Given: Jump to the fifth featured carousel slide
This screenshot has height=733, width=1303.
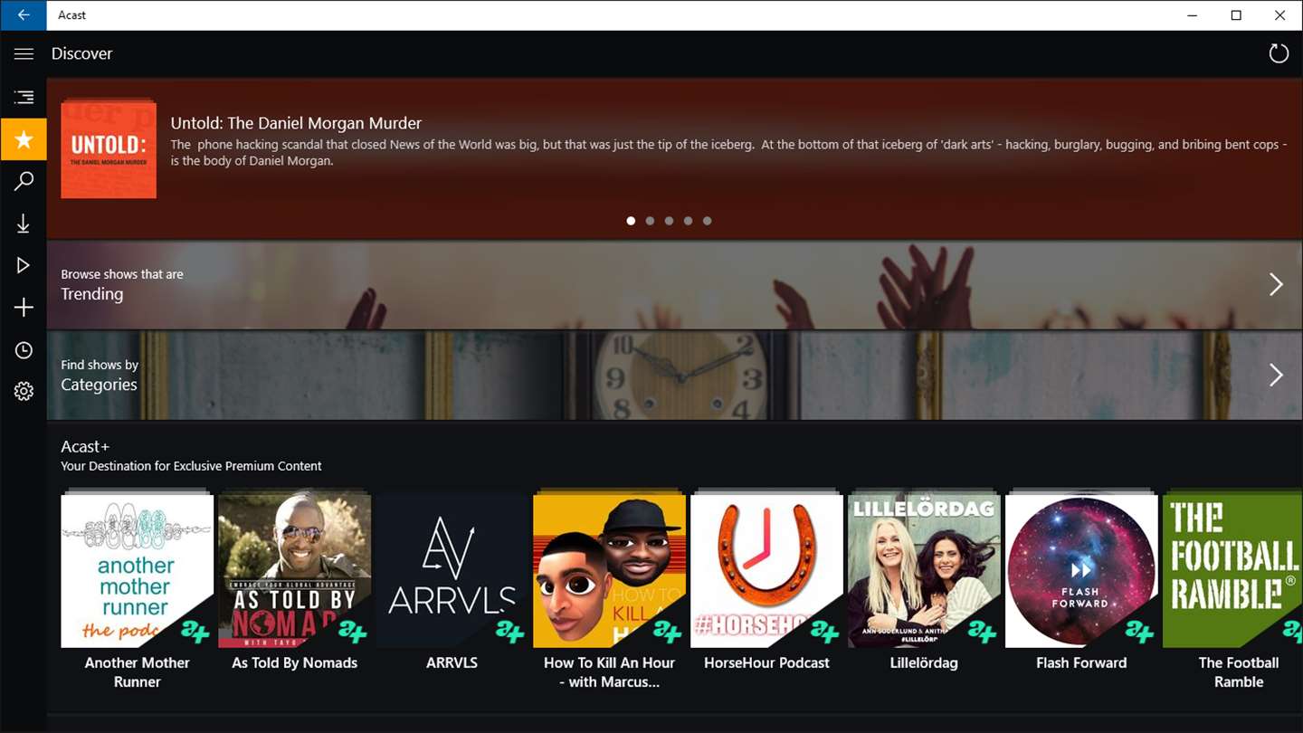Looking at the screenshot, I should pyautogui.click(x=707, y=221).
